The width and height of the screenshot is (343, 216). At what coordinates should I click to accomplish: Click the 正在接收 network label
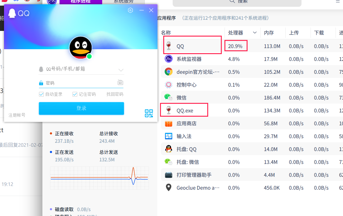(64, 134)
